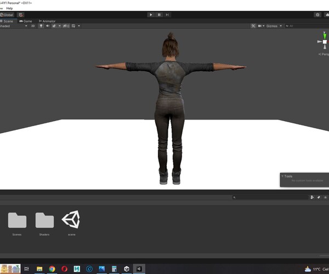
Task: Switch to Unity Editor taskbar icon
Action: coord(139,269)
